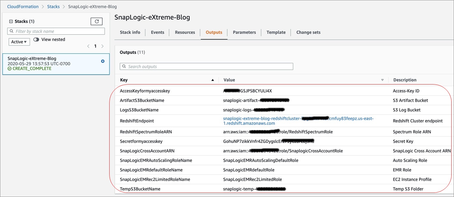Click the Description column header
This screenshot has height=197, width=454.
405,80
